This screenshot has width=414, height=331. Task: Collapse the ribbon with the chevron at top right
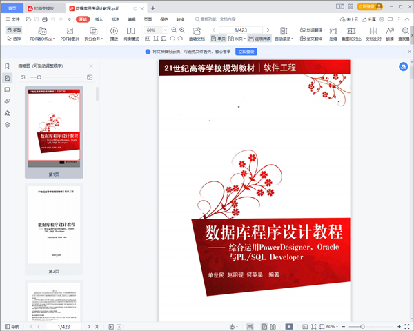407,19
